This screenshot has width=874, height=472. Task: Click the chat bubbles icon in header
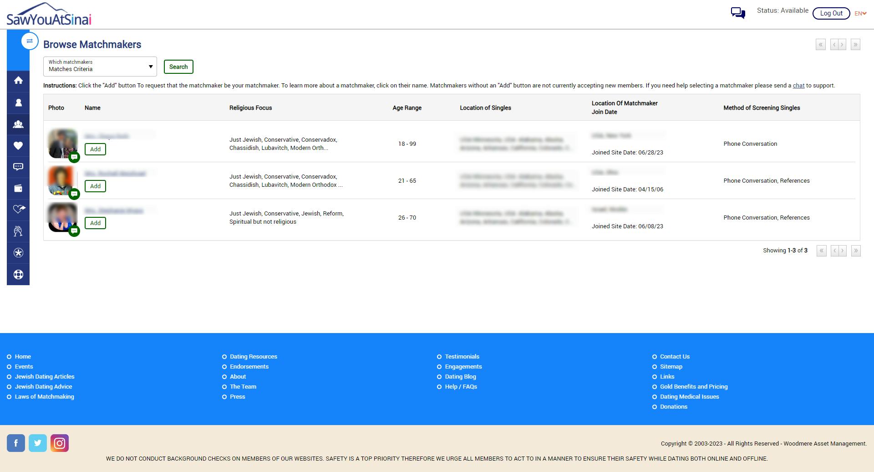(737, 13)
